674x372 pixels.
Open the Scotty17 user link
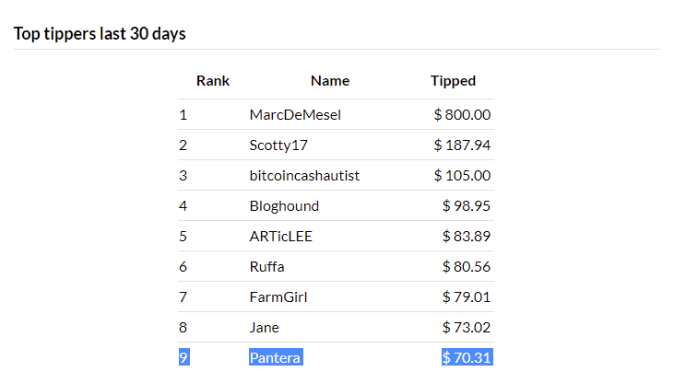278,145
